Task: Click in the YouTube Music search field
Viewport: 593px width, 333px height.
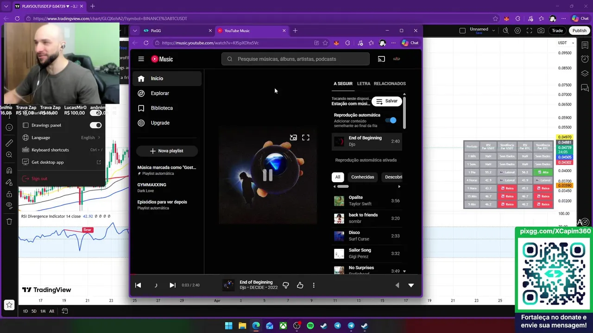Action: click(296, 59)
